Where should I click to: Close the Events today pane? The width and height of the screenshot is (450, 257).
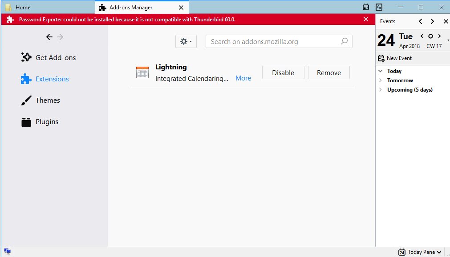click(446, 21)
